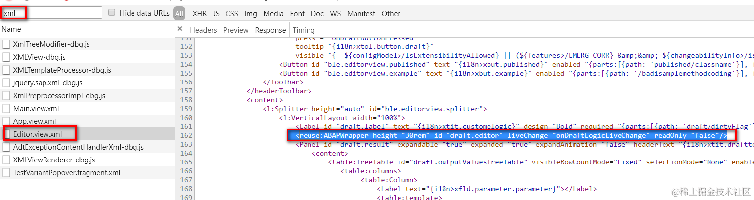Click the network filter input containing xml

tap(51, 13)
